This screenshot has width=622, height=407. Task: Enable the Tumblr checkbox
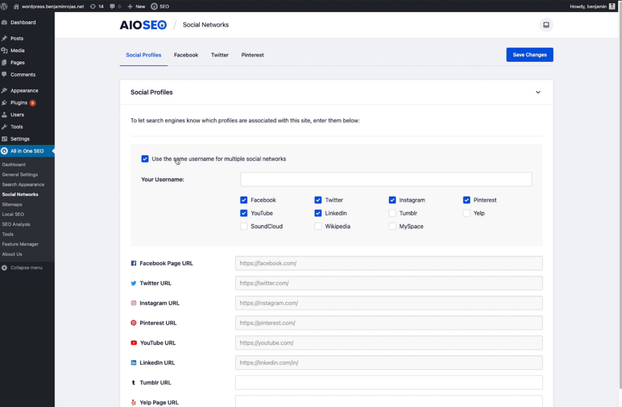393,214
